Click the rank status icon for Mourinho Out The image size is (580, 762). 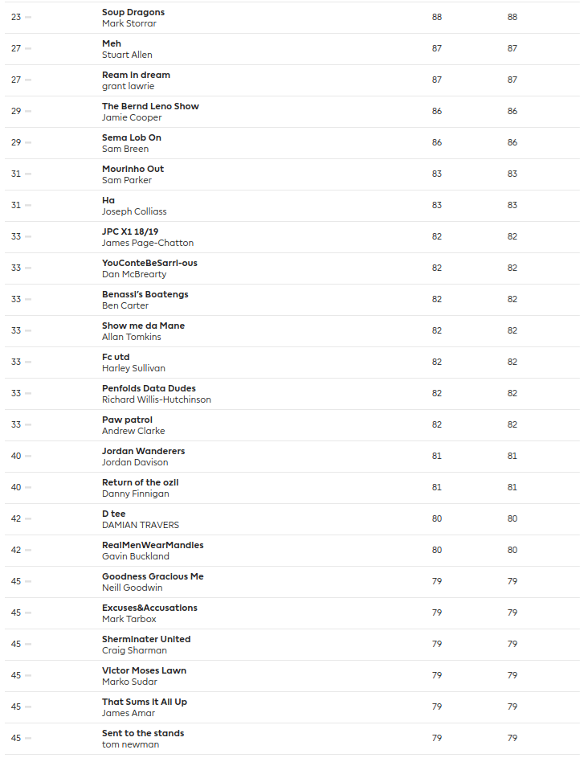tap(28, 174)
